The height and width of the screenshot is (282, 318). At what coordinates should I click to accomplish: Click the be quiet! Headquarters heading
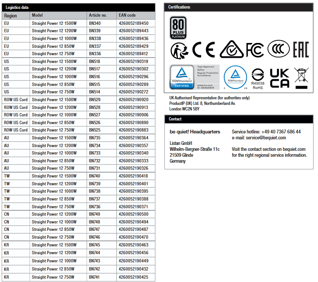point(195,132)
